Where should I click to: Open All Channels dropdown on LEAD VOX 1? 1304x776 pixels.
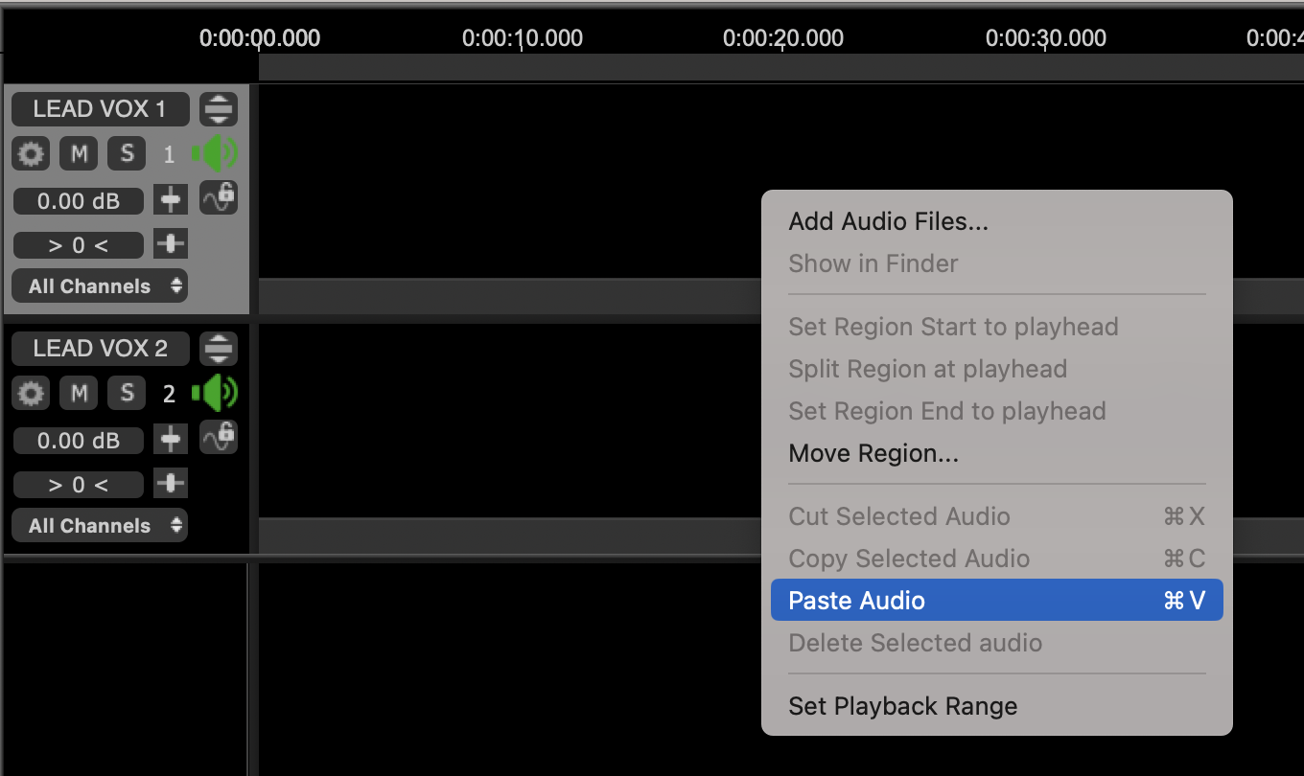(x=100, y=285)
